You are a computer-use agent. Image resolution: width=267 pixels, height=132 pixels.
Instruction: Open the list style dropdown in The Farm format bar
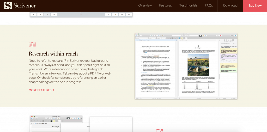tap(189, 38)
